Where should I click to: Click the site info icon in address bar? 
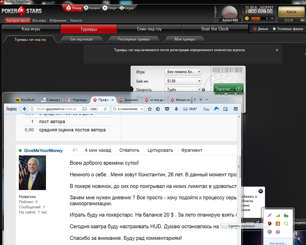(x=32, y=109)
